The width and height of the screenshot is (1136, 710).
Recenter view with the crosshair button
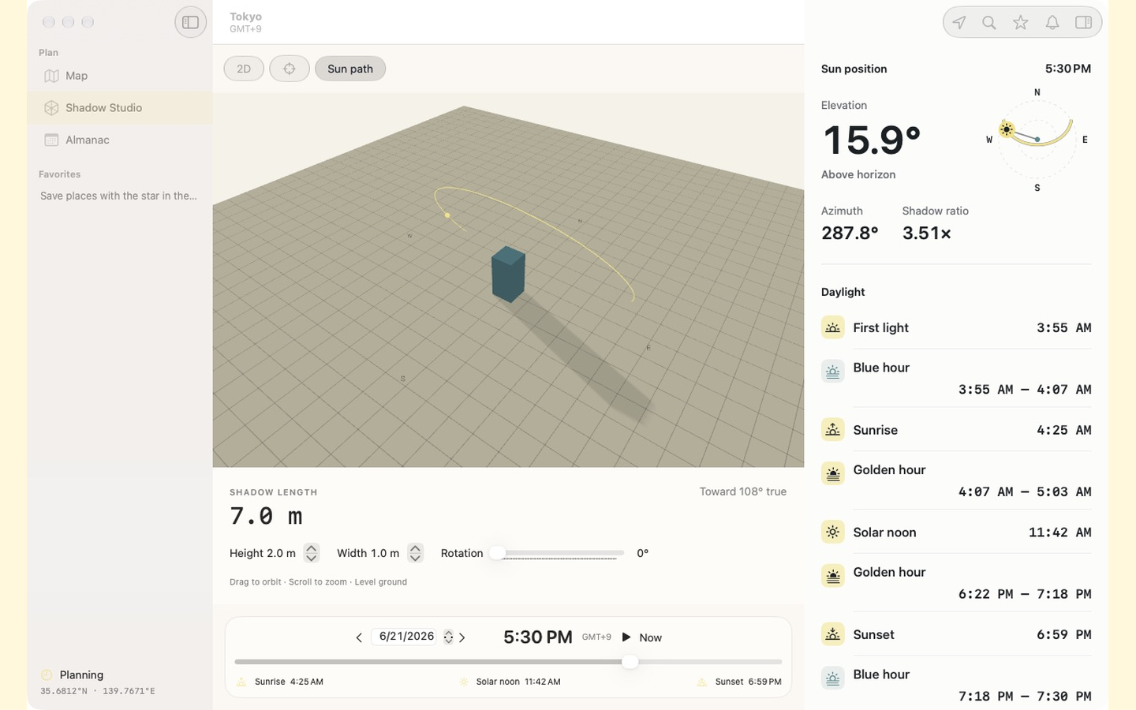tap(290, 69)
